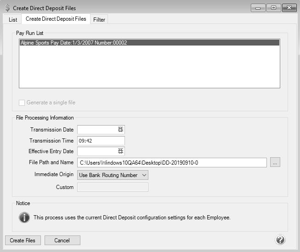Click the Custom text field

pyautogui.click(x=113, y=187)
